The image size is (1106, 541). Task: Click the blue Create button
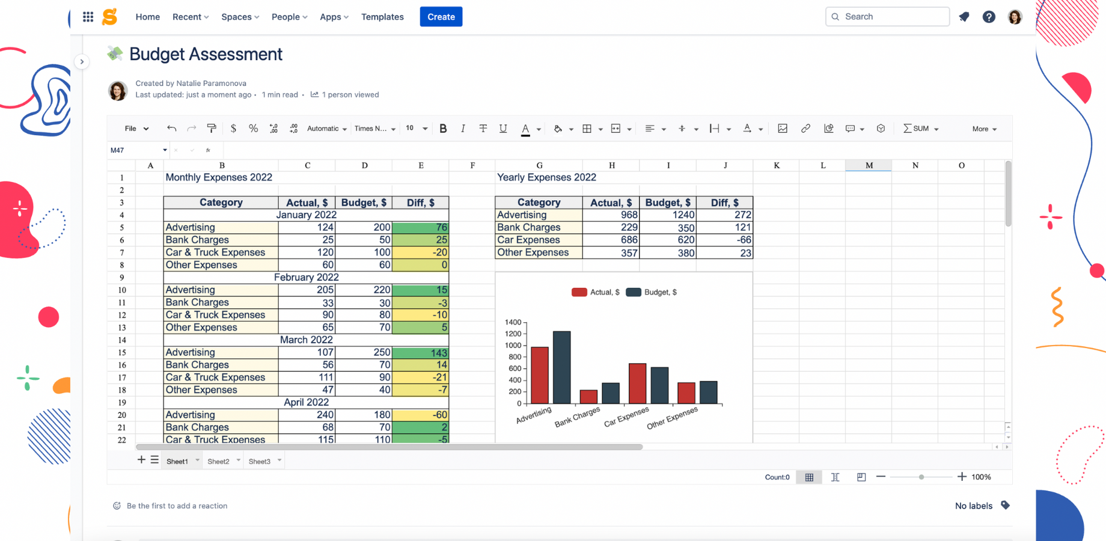click(x=441, y=17)
